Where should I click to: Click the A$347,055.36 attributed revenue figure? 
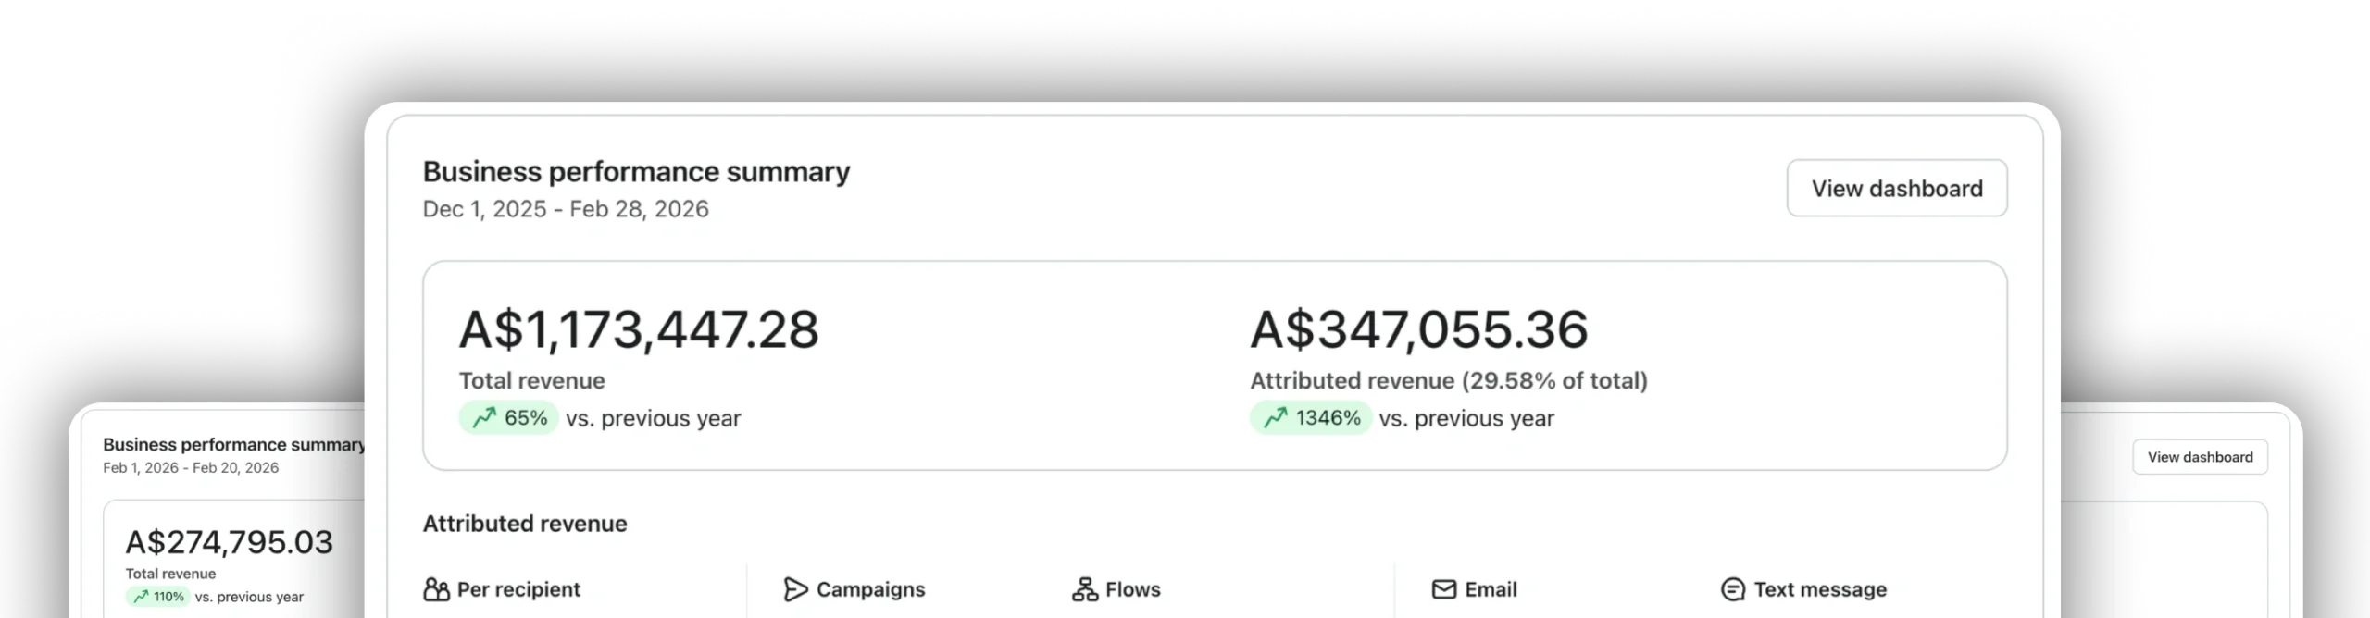point(1418,329)
